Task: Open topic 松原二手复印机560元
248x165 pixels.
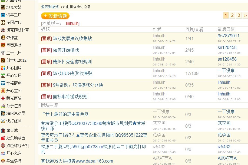Action: [94, 149]
